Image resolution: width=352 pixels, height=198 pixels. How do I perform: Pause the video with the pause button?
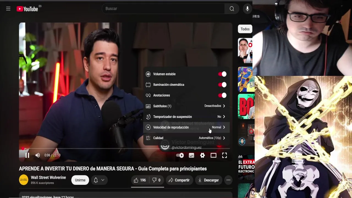27,155
